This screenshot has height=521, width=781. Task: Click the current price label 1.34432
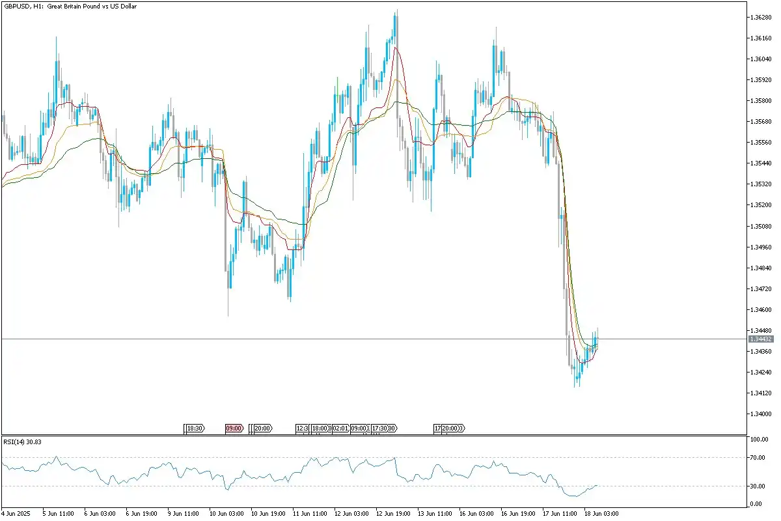(x=761, y=339)
